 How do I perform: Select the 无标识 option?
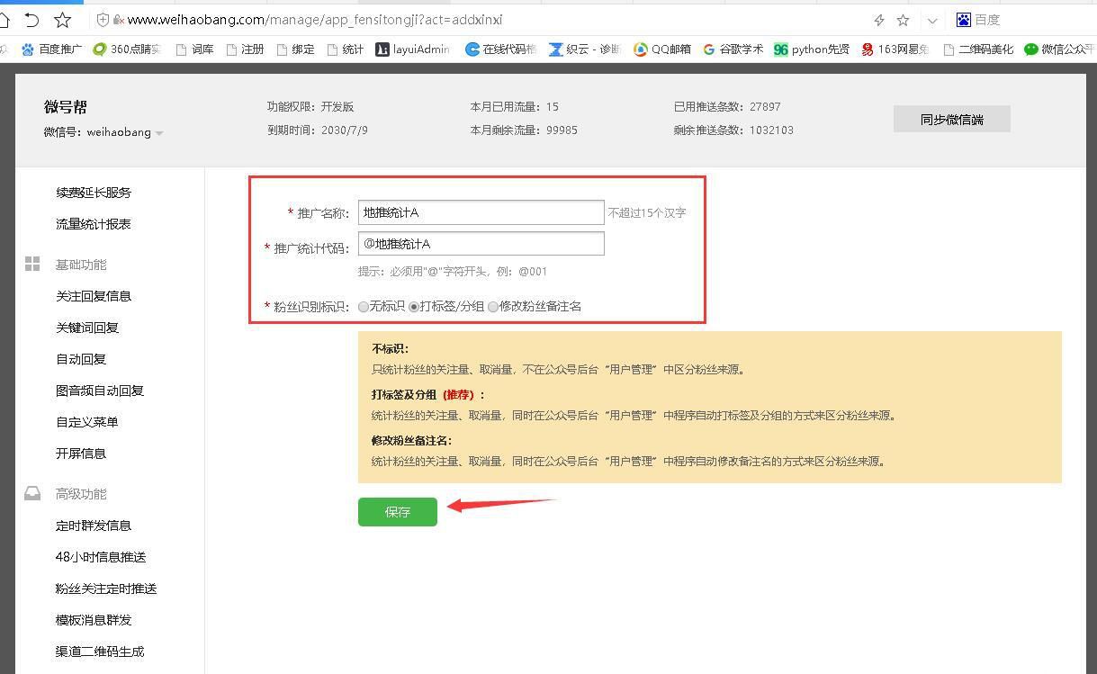pos(364,306)
